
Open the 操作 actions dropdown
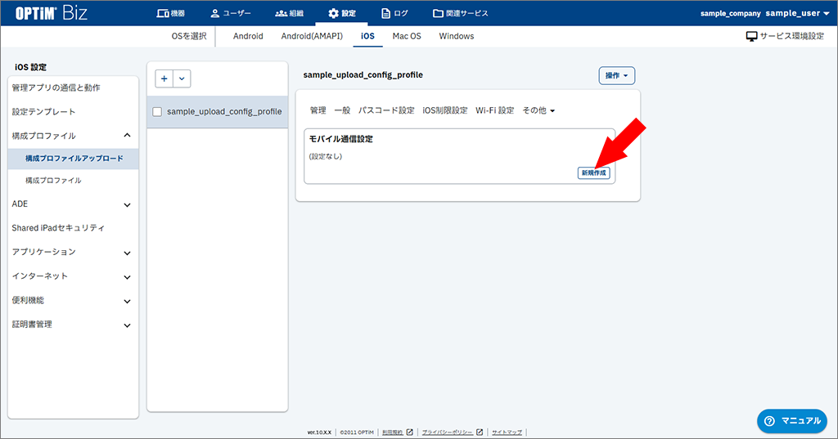(x=617, y=76)
